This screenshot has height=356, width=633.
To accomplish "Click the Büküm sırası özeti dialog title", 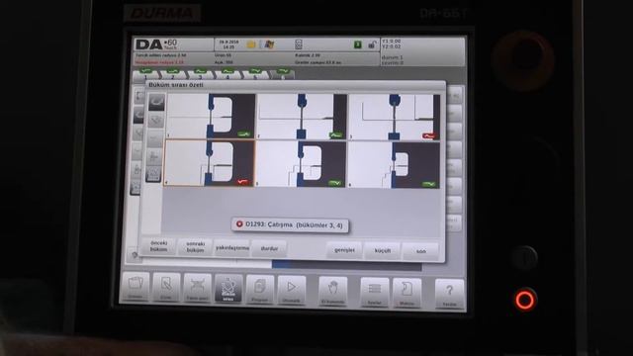I will point(176,85).
